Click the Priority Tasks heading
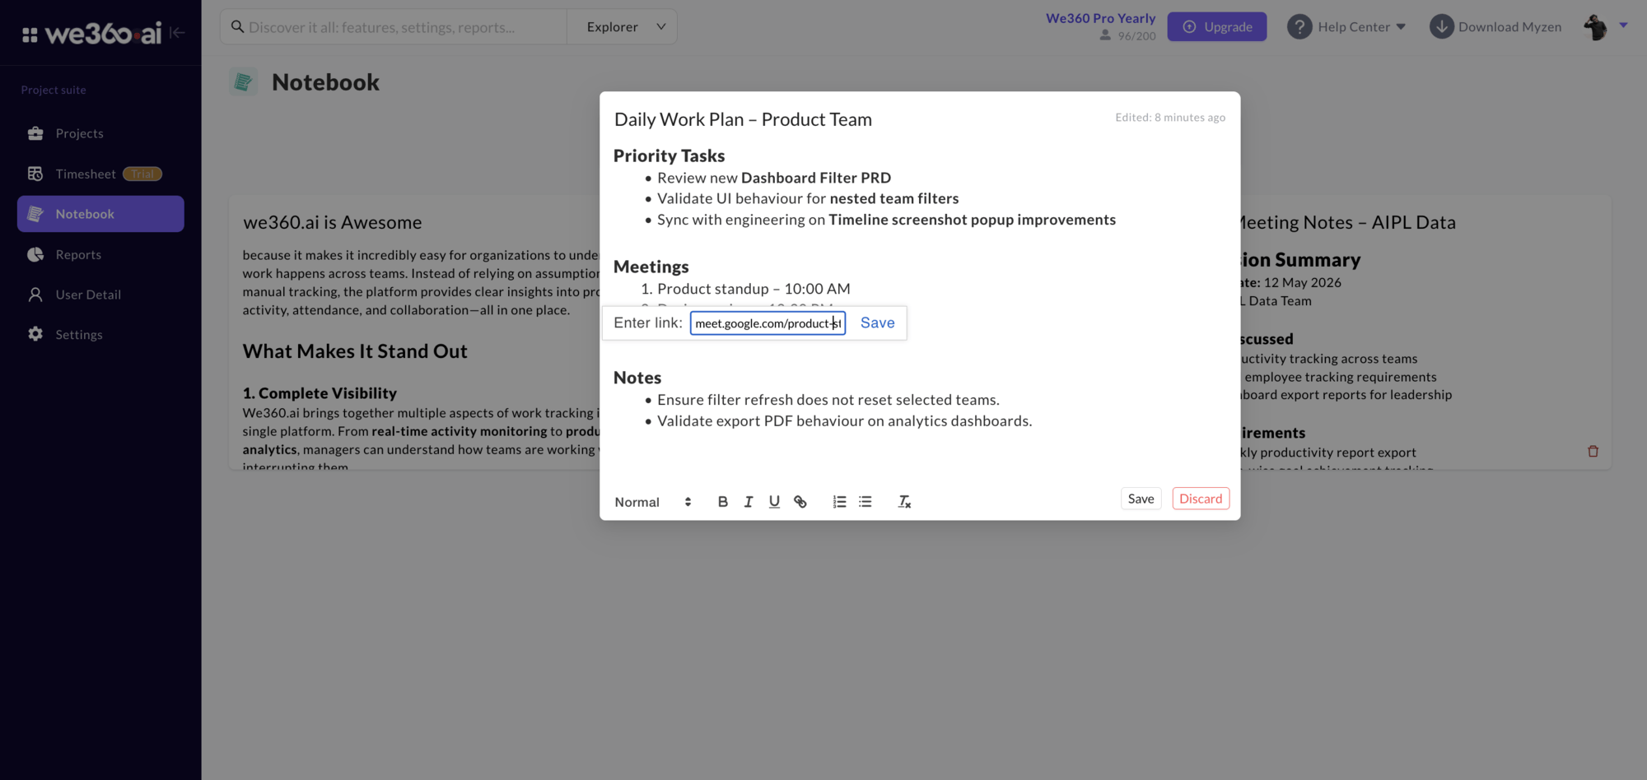1647x780 pixels. coord(669,156)
